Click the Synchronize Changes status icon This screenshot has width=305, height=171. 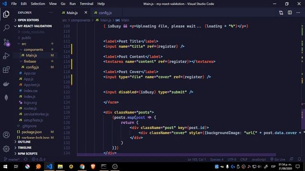click(25, 159)
